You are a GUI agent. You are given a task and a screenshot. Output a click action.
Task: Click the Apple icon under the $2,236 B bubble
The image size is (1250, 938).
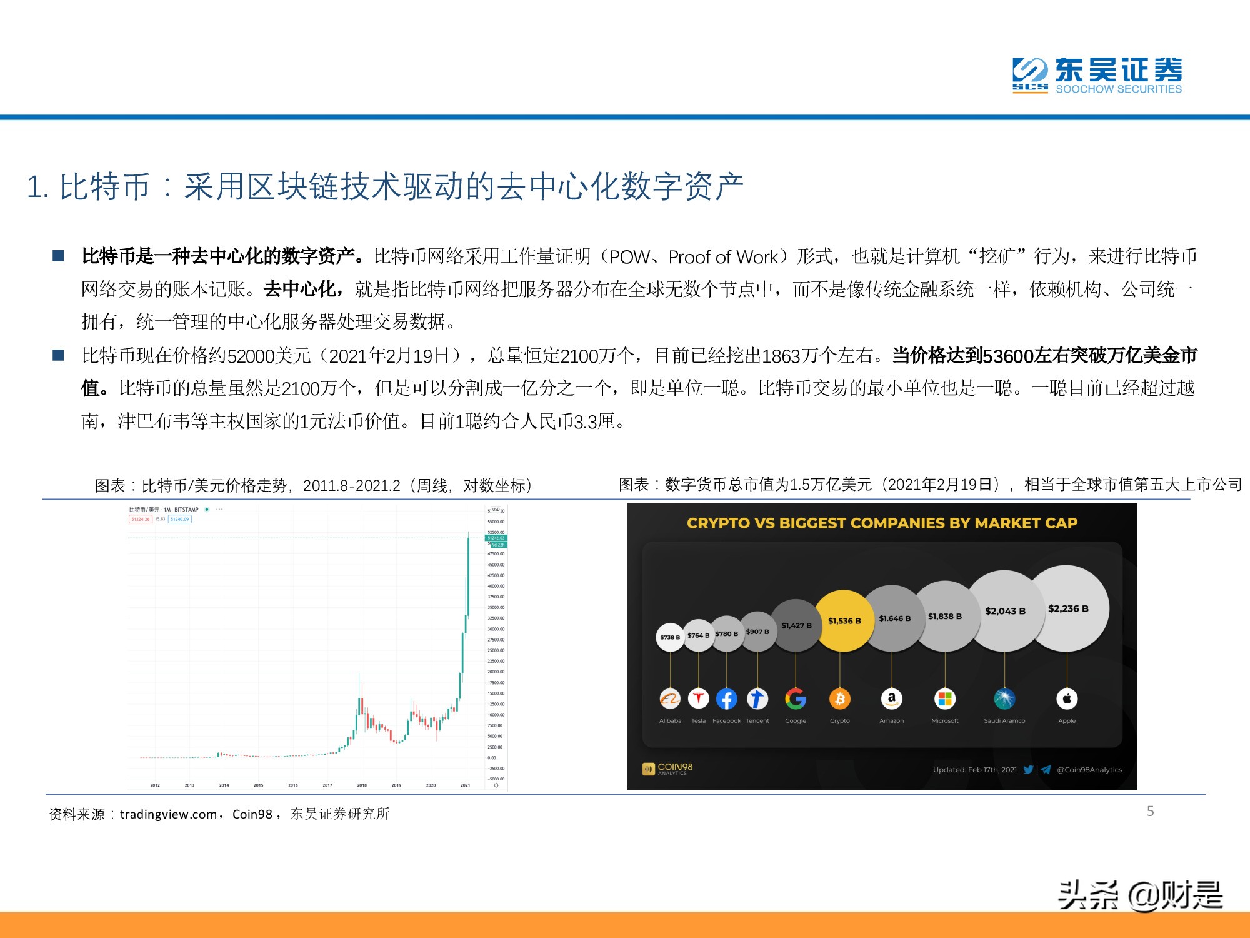pos(1067,699)
